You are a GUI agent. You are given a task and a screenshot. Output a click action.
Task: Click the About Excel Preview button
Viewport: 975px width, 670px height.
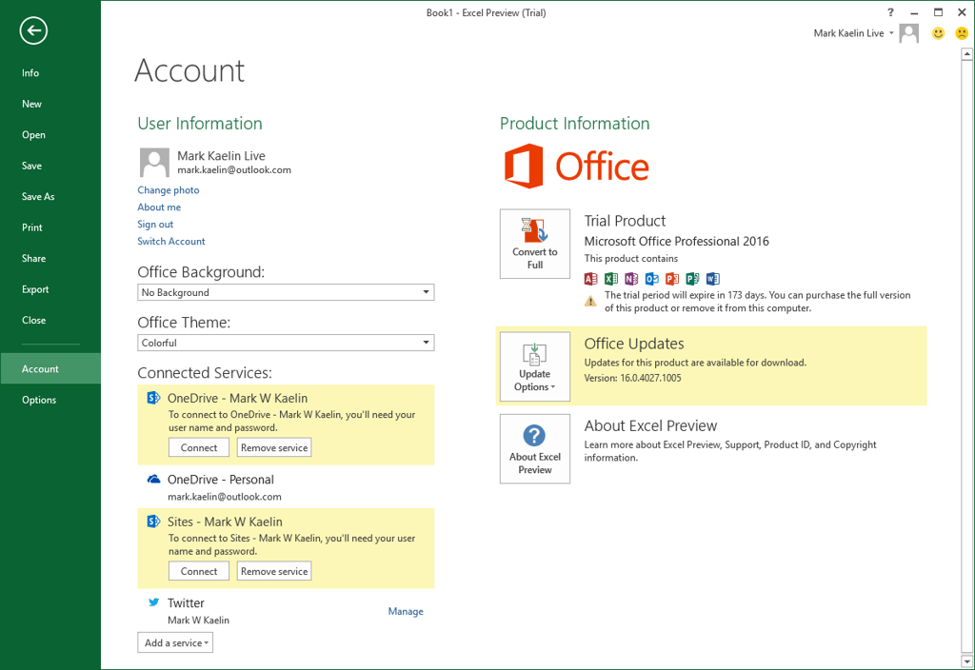point(535,449)
